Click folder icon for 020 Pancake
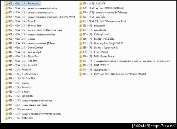This screenshot has height=129, width=177. tap(6, 87)
